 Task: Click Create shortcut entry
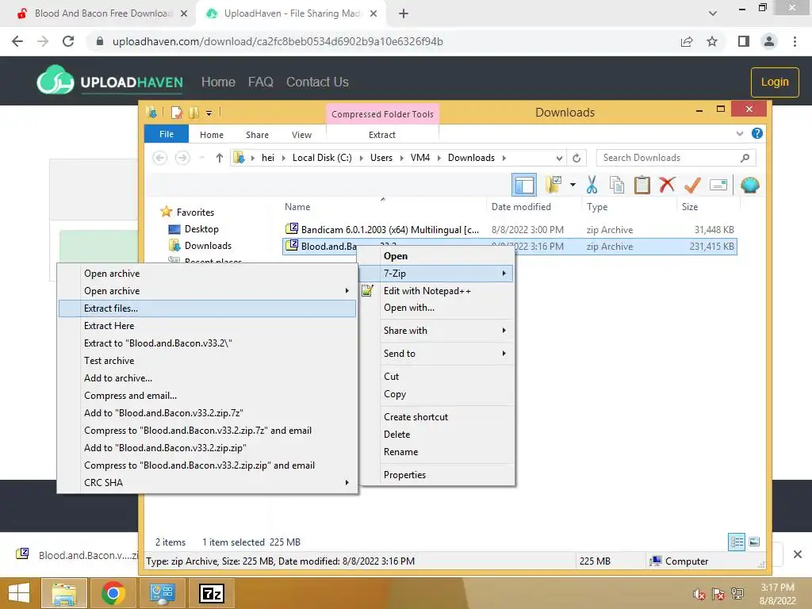coord(437,417)
